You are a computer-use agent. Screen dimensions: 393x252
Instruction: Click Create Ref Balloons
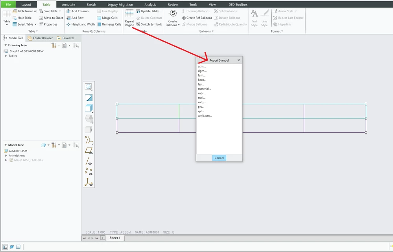[x=197, y=18]
